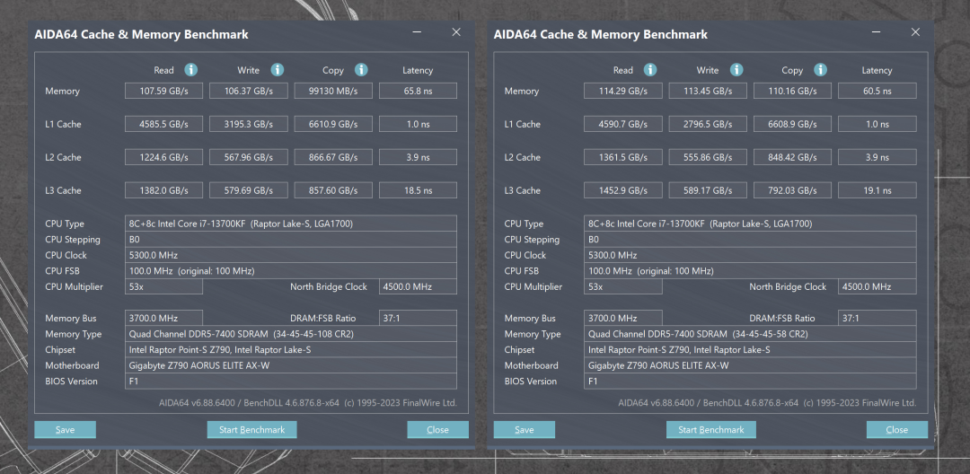This screenshot has height=474, width=970.
Task: Click Save button in right window
Action: click(x=524, y=429)
